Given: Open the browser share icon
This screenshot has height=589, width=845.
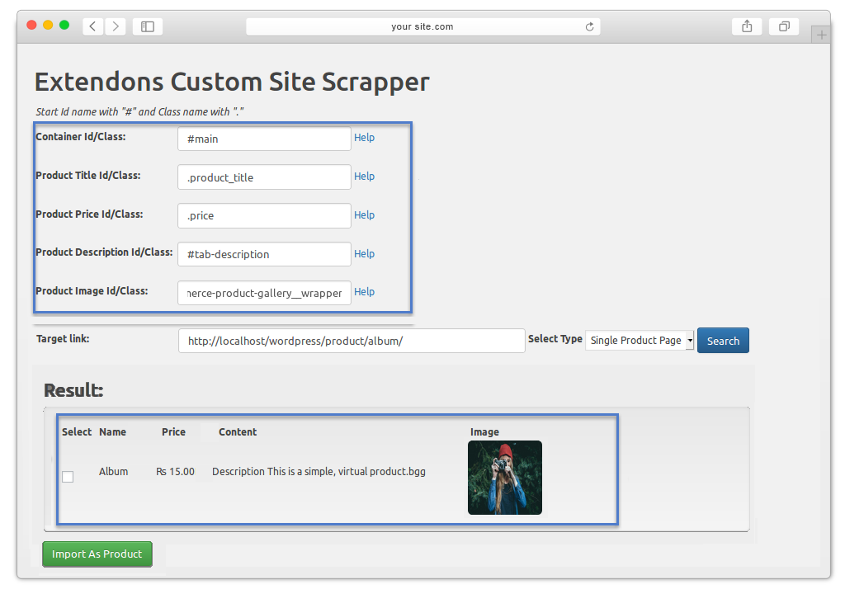Looking at the screenshot, I should tap(747, 26).
